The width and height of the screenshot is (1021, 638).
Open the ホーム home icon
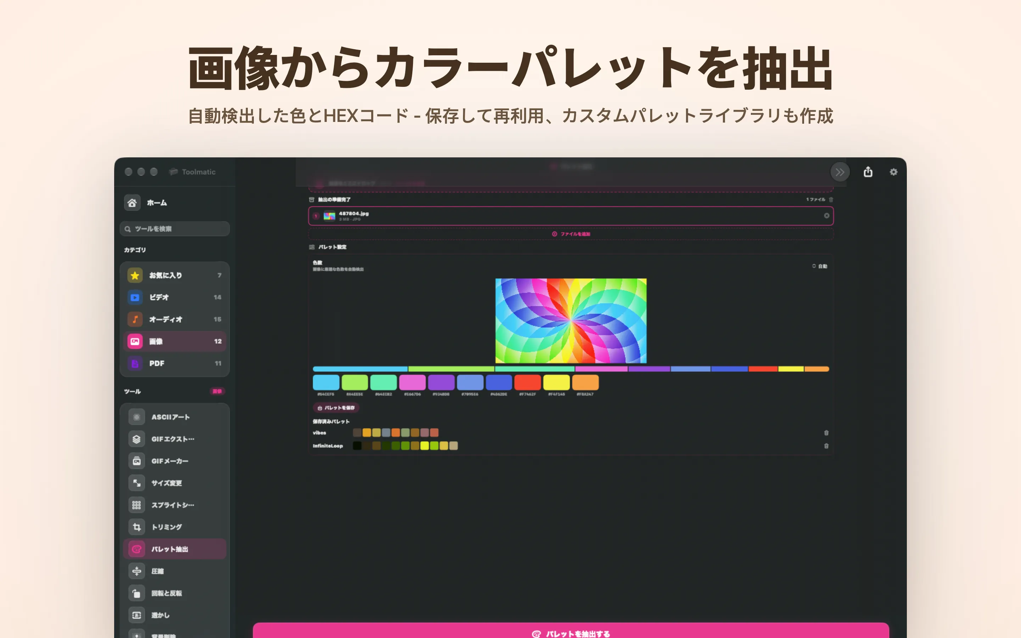pyautogui.click(x=132, y=203)
